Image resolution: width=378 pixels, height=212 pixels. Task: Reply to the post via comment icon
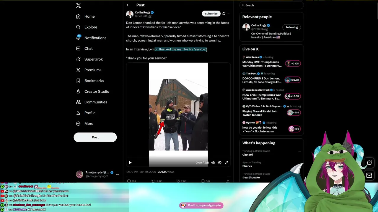click(129, 181)
